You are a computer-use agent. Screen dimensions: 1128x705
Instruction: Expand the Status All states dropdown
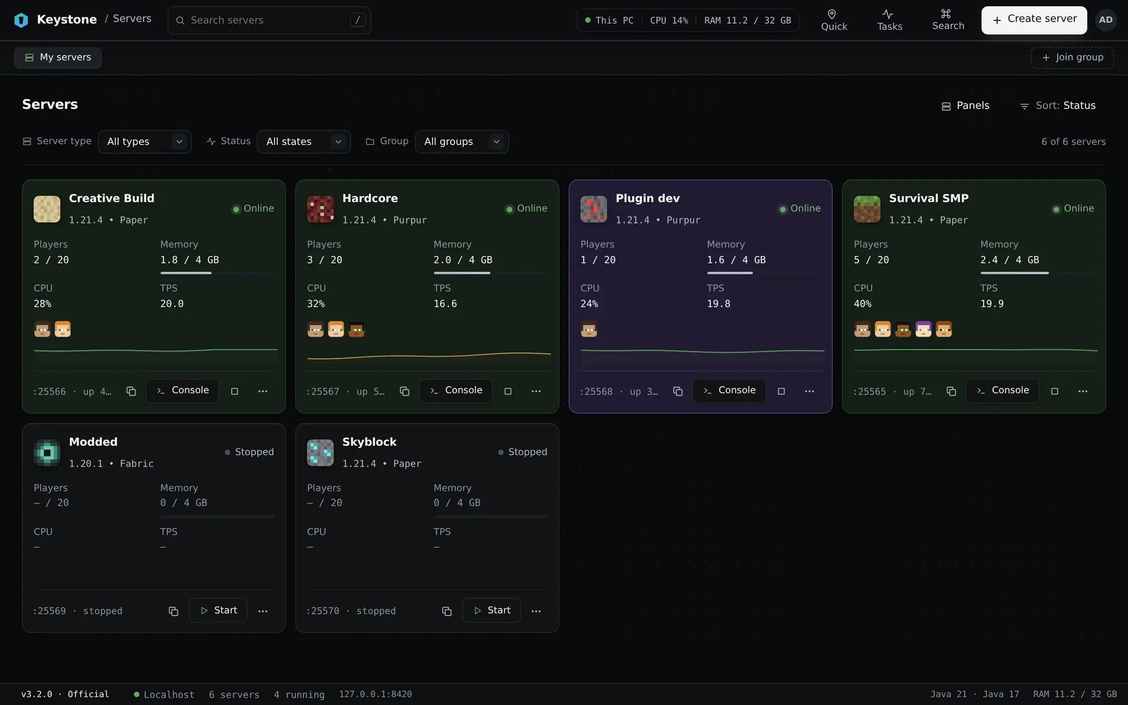tap(304, 142)
